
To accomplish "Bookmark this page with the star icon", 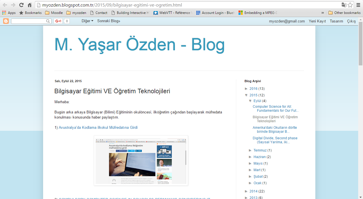I will pyautogui.click(x=350, y=5).
